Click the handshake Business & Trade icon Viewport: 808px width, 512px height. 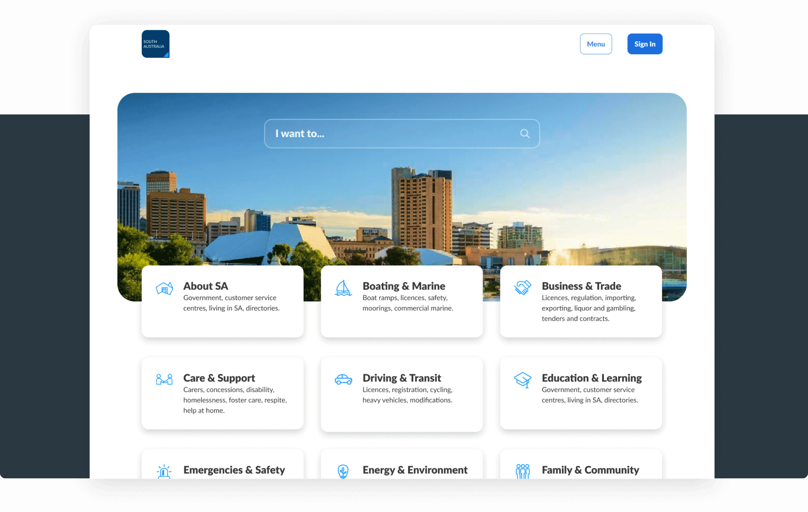(522, 288)
